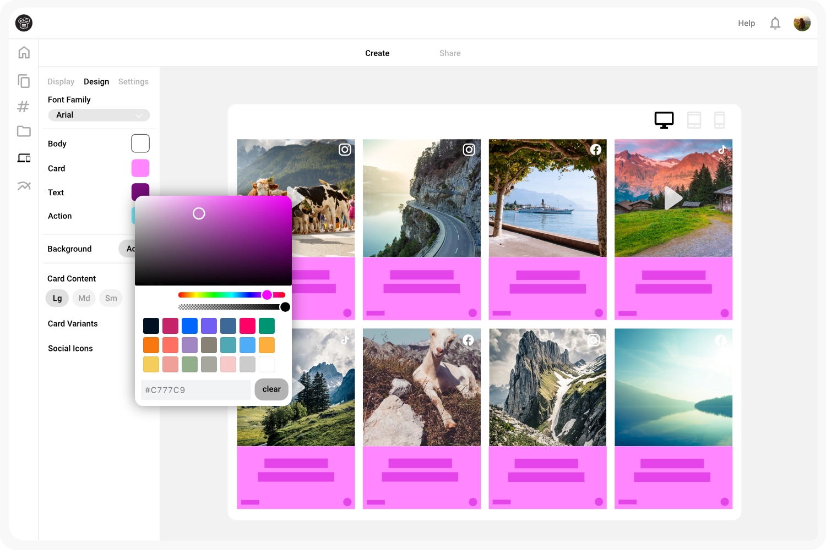The width and height of the screenshot is (826, 550).
Task: Open the Arial font family dropdown
Action: click(x=99, y=115)
